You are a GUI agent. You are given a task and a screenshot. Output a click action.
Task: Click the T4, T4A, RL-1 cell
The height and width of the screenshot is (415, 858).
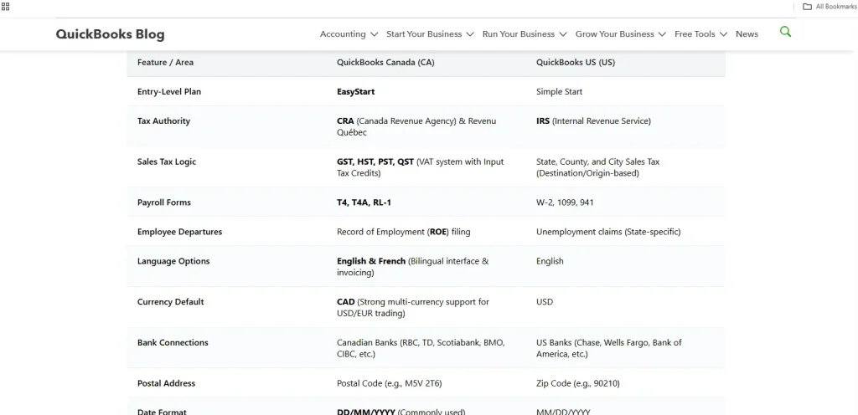tap(364, 202)
